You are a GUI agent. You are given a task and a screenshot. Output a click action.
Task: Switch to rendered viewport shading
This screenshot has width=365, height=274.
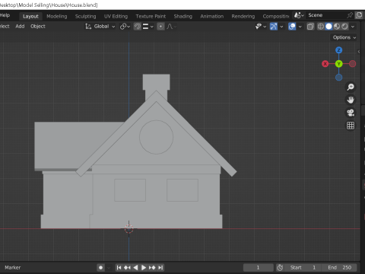(344, 27)
